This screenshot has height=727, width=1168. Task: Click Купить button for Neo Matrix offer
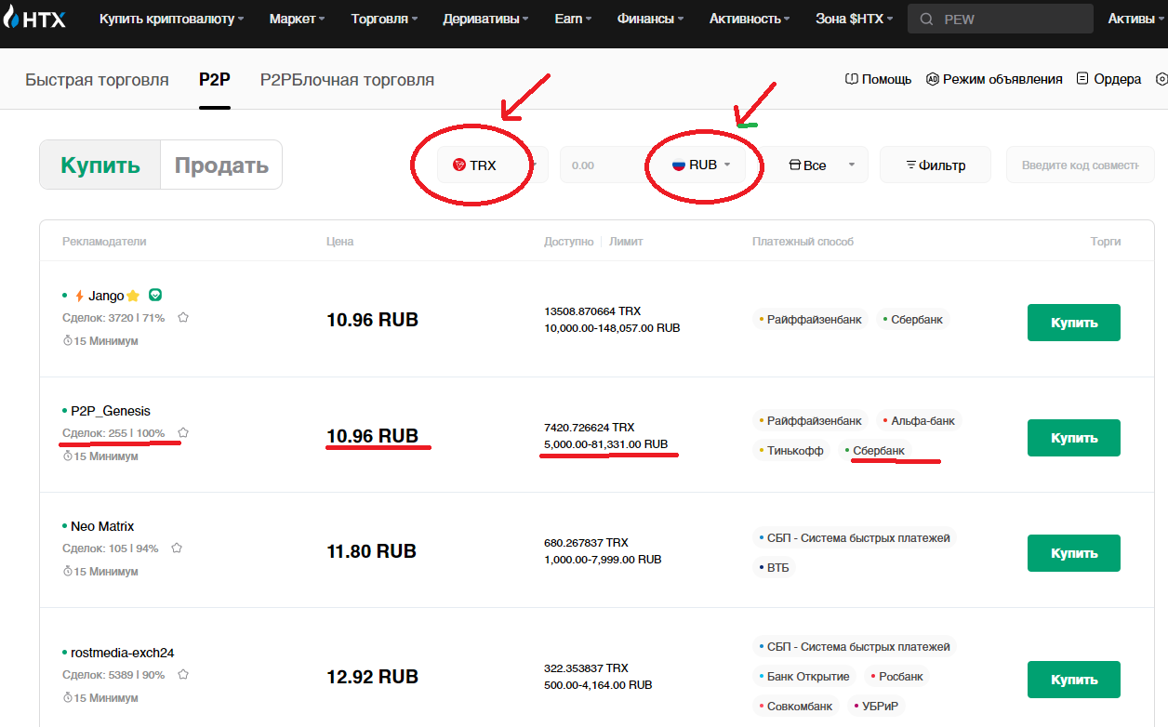(x=1074, y=553)
